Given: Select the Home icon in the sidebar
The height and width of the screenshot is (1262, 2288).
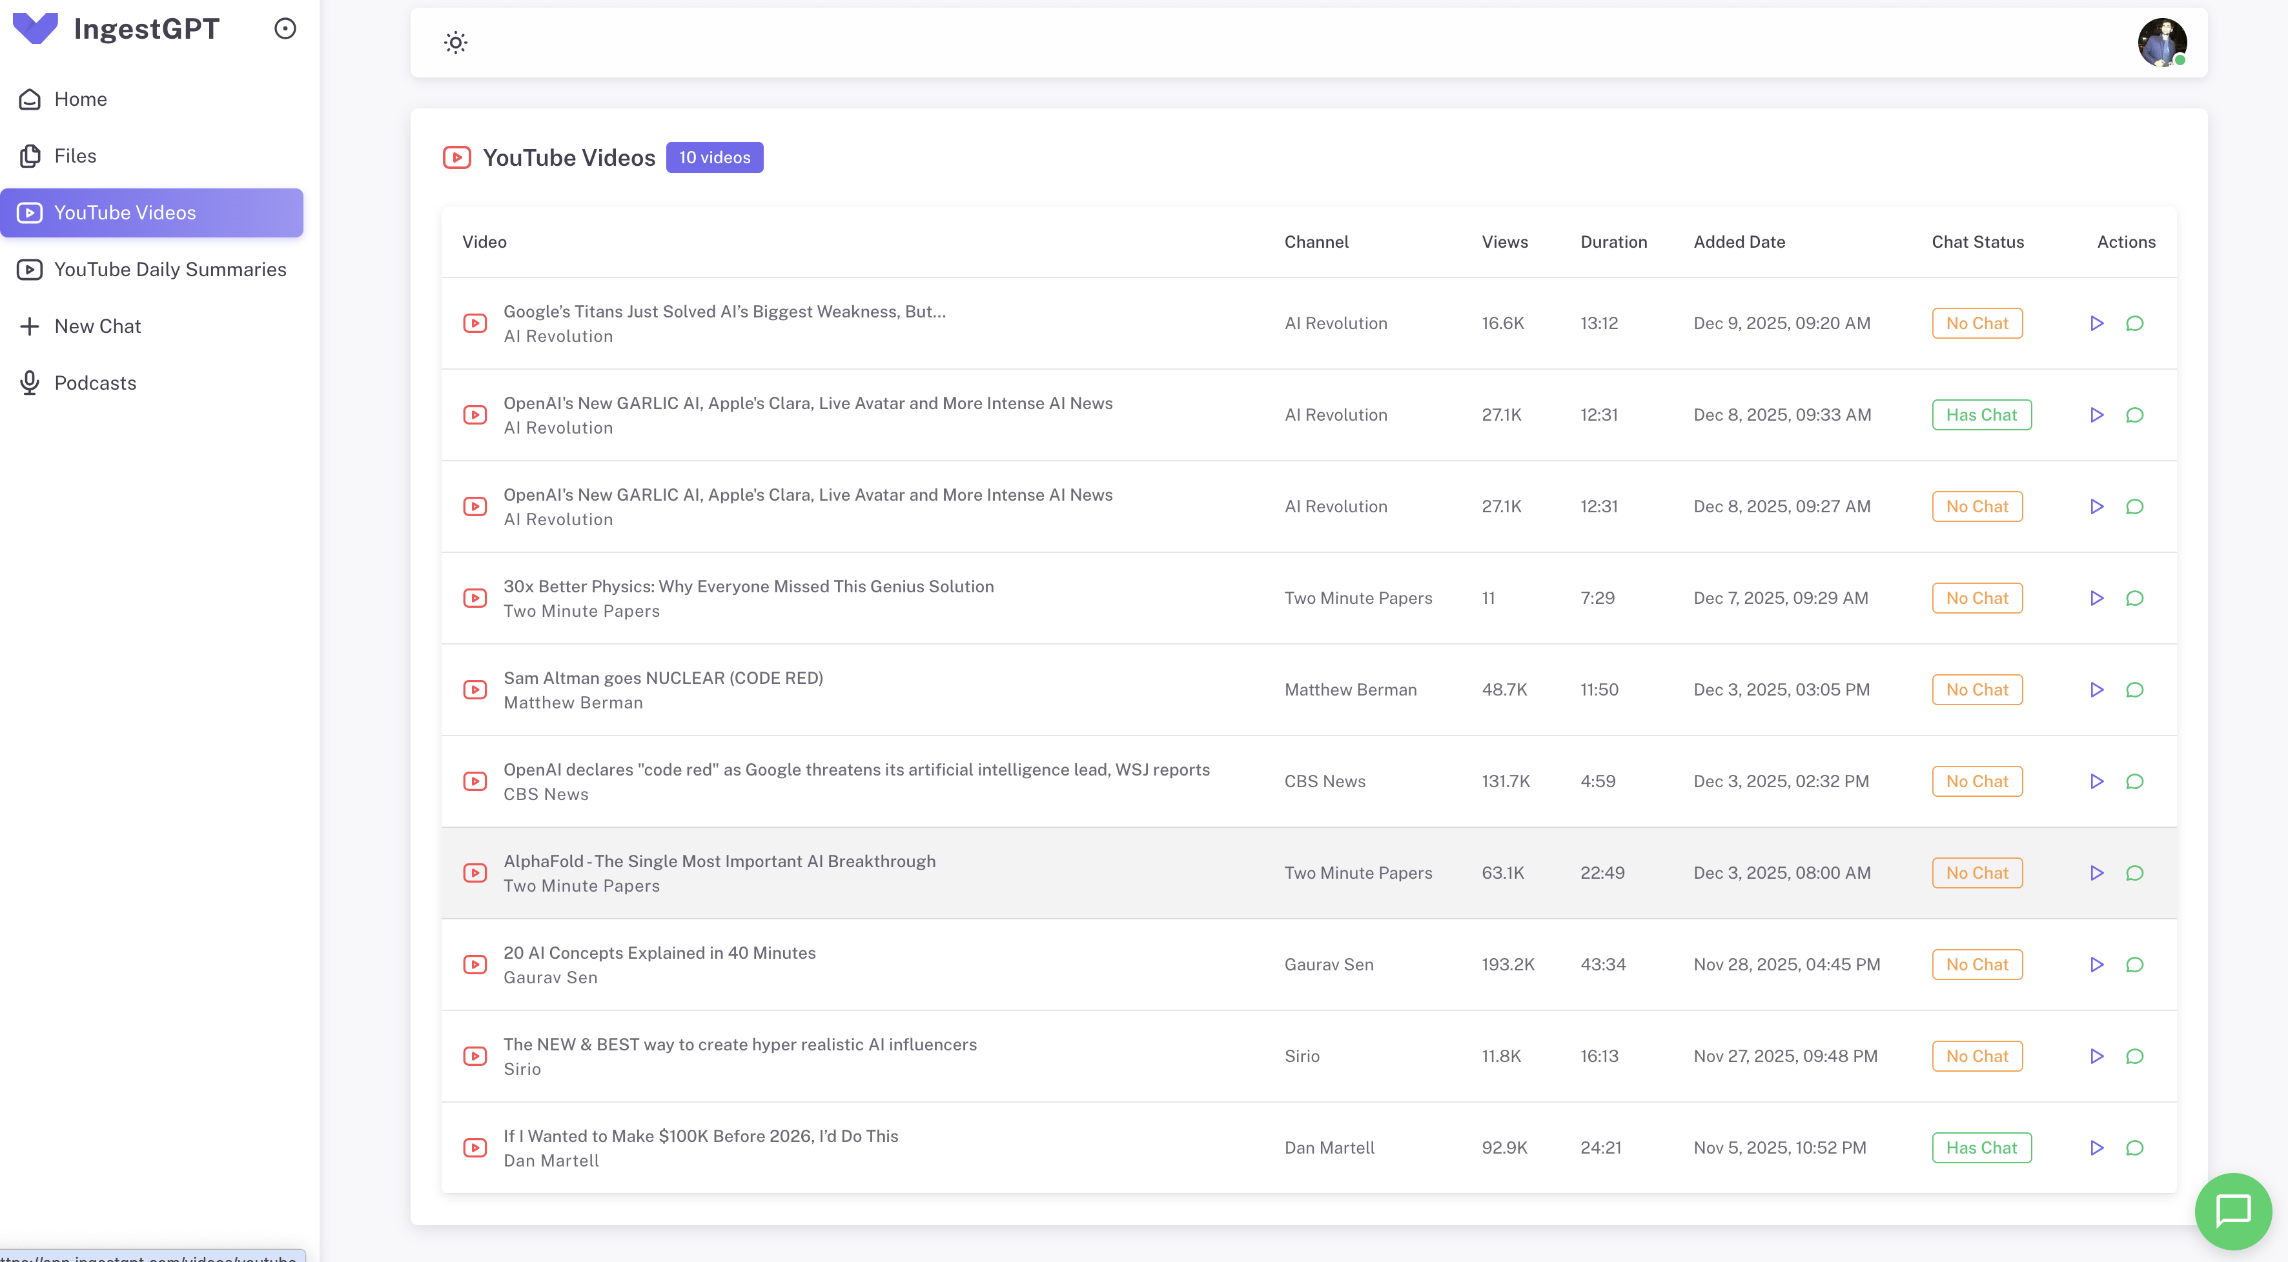Looking at the screenshot, I should point(29,99).
